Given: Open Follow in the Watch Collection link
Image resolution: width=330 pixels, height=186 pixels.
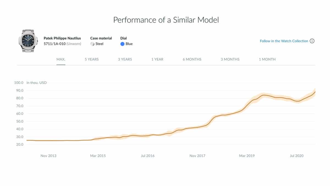Looking at the screenshot, I should coord(284,41).
